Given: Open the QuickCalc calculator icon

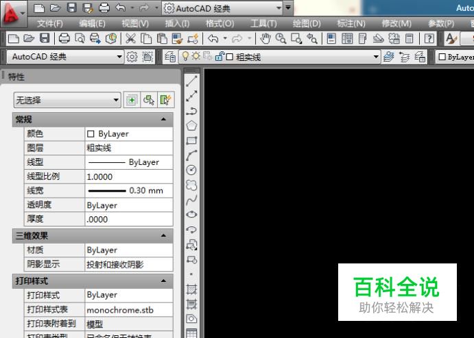Looking at the screenshot, I should click(x=410, y=38).
